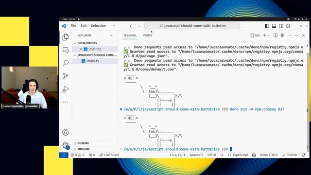Select the fish terminal shell label
The image size is (311, 175).
(x=255, y=35)
